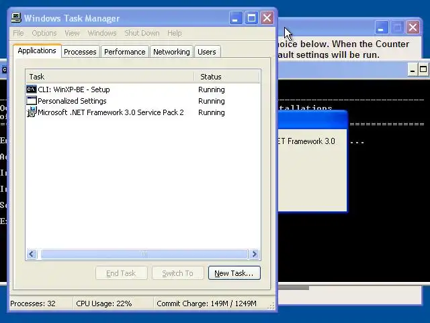The image size is (430, 323).
Task: Select the Personalized Settings task row
Action: click(x=142, y=101)
